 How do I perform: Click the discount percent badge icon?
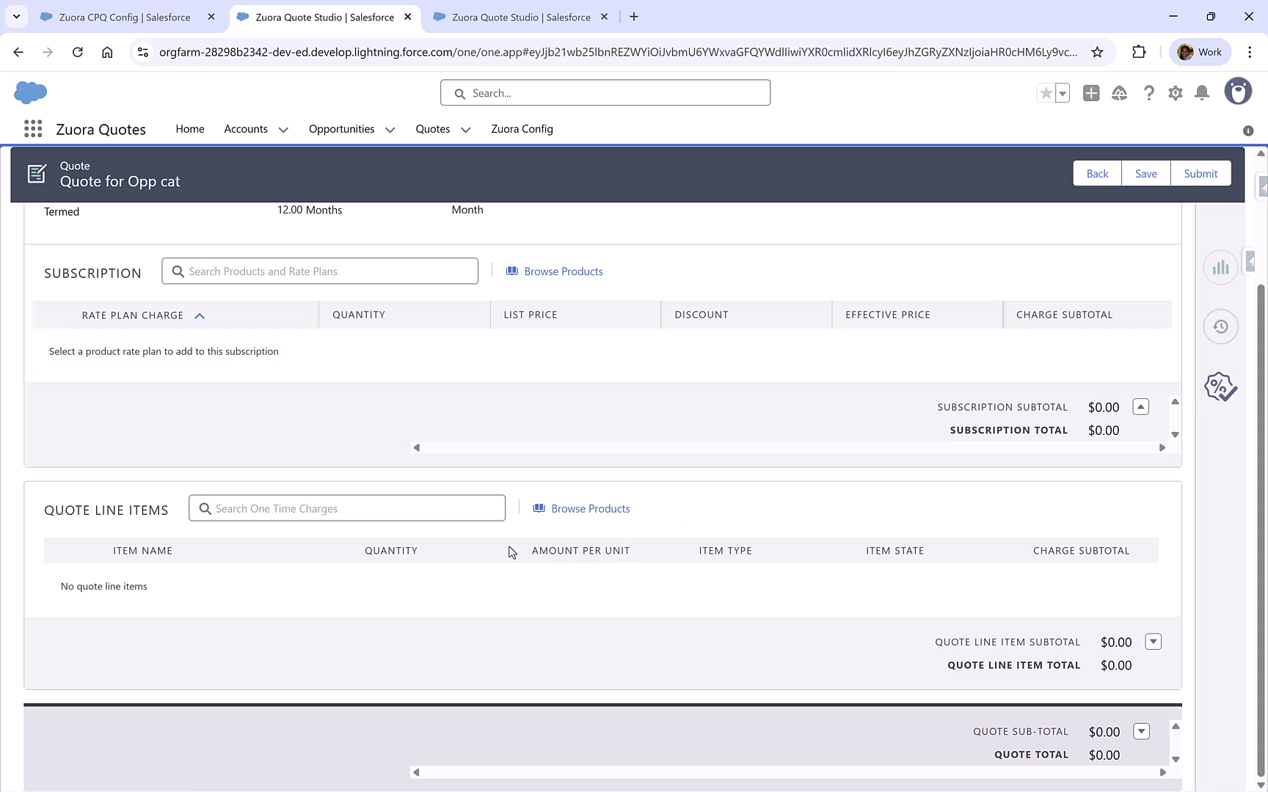(1220, 386)
